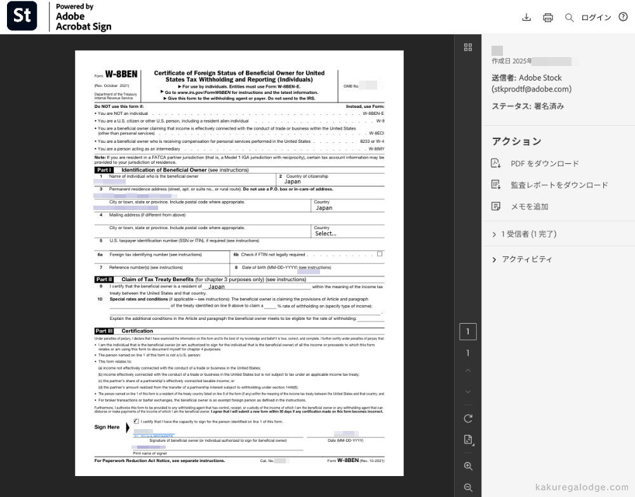
Task: Click the print icon
Action: pyautogui.click(x=547, y=17)
